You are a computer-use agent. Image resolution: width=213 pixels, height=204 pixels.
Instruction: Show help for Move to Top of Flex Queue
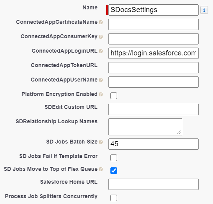pos(101,169)
